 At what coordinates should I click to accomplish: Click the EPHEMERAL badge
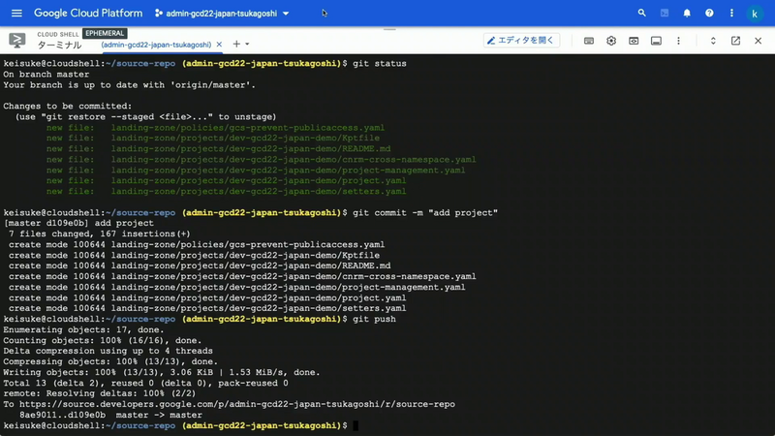105,33
